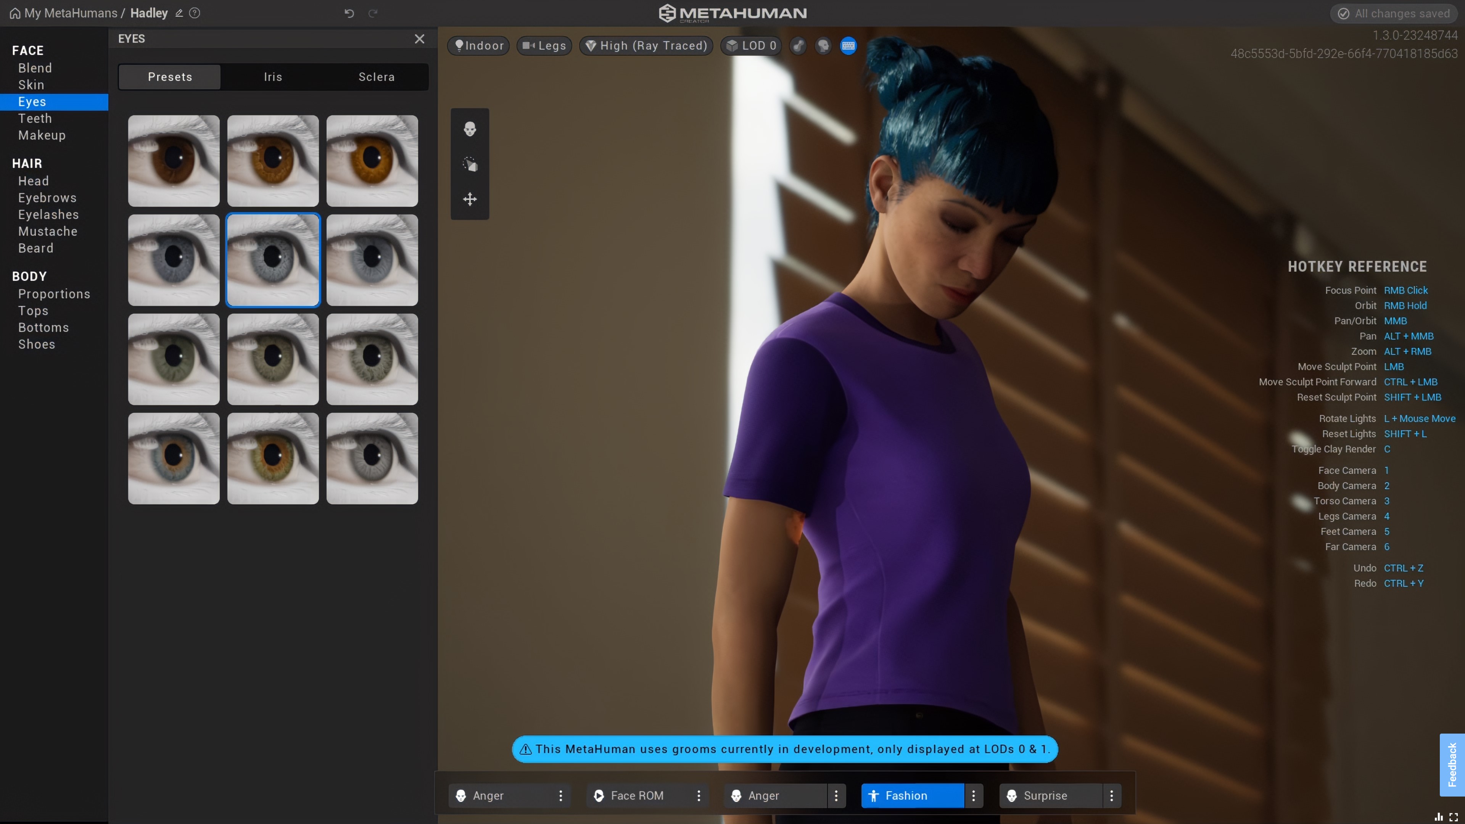Switch to the Sclera customization tab
Viewport: 1465px width, 824px height.
[376, 76]
